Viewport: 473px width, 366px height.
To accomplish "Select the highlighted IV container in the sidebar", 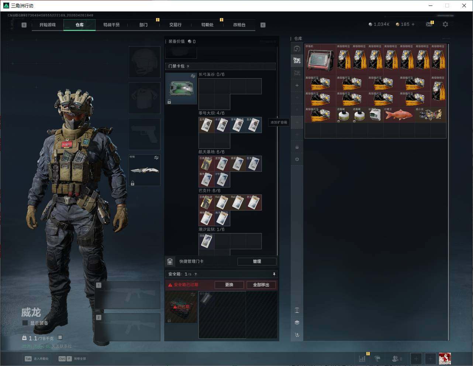I will pyautogui.click(x=297, y=60).
